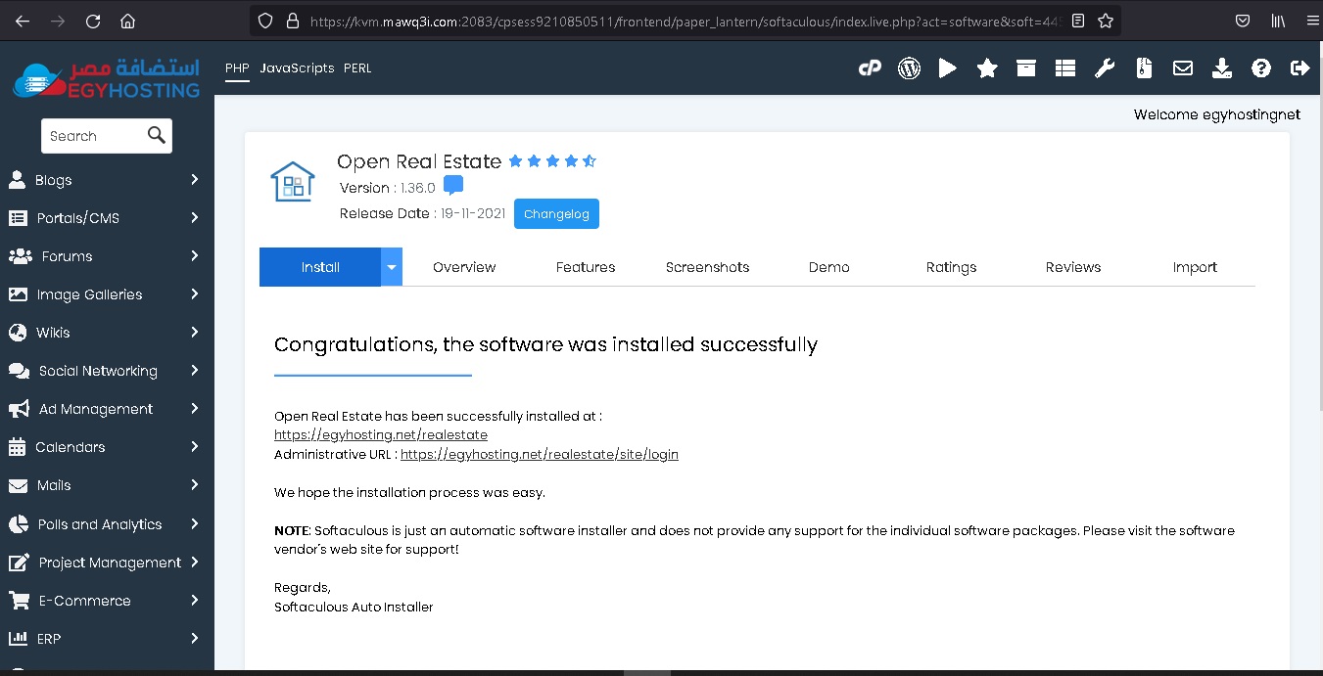The width and height of the screenshot is (1323, 676).
Task: Open the help question mark icon
Action: (x=1261, y=68)
